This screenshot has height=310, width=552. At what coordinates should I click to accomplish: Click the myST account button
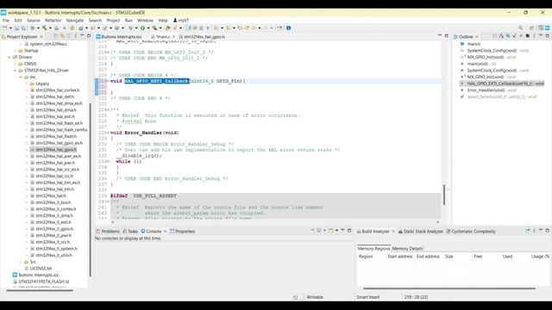pos(181,21)
